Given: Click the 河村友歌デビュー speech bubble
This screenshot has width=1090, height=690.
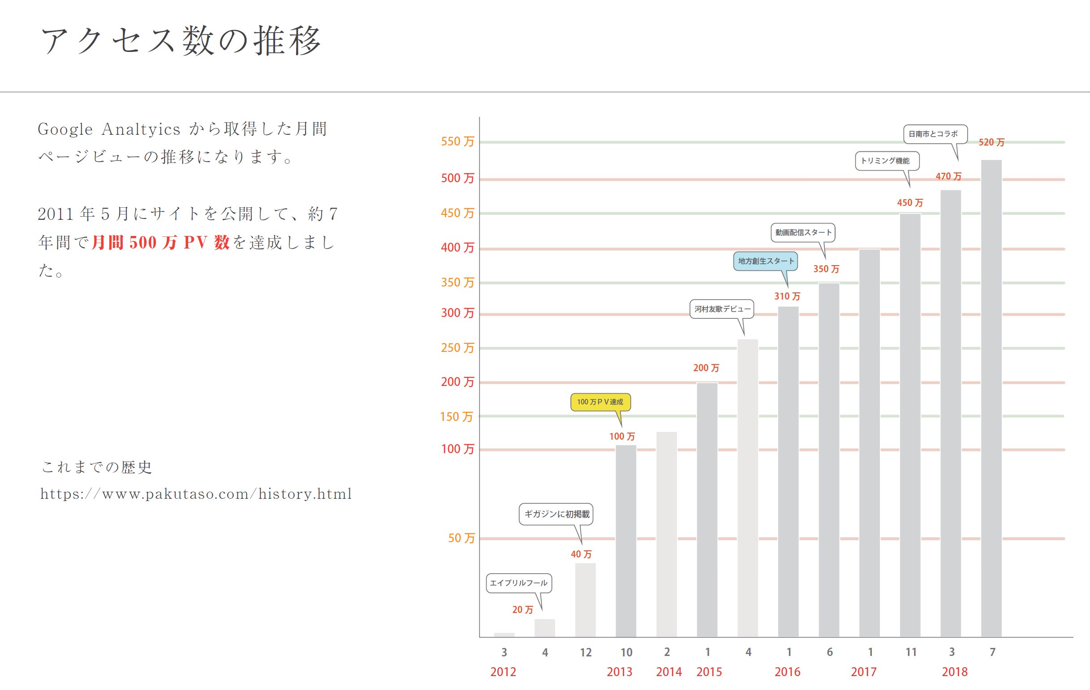Looking at the screenshot, I should pos(722,309).
